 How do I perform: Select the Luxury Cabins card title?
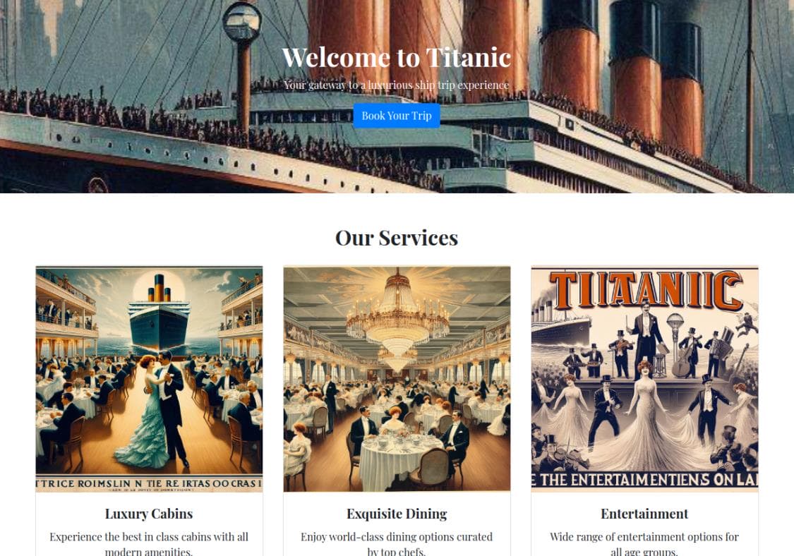pos(149,514)
